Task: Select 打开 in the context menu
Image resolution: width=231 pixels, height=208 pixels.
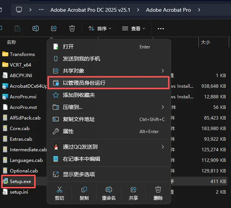Action: point(109,47)
